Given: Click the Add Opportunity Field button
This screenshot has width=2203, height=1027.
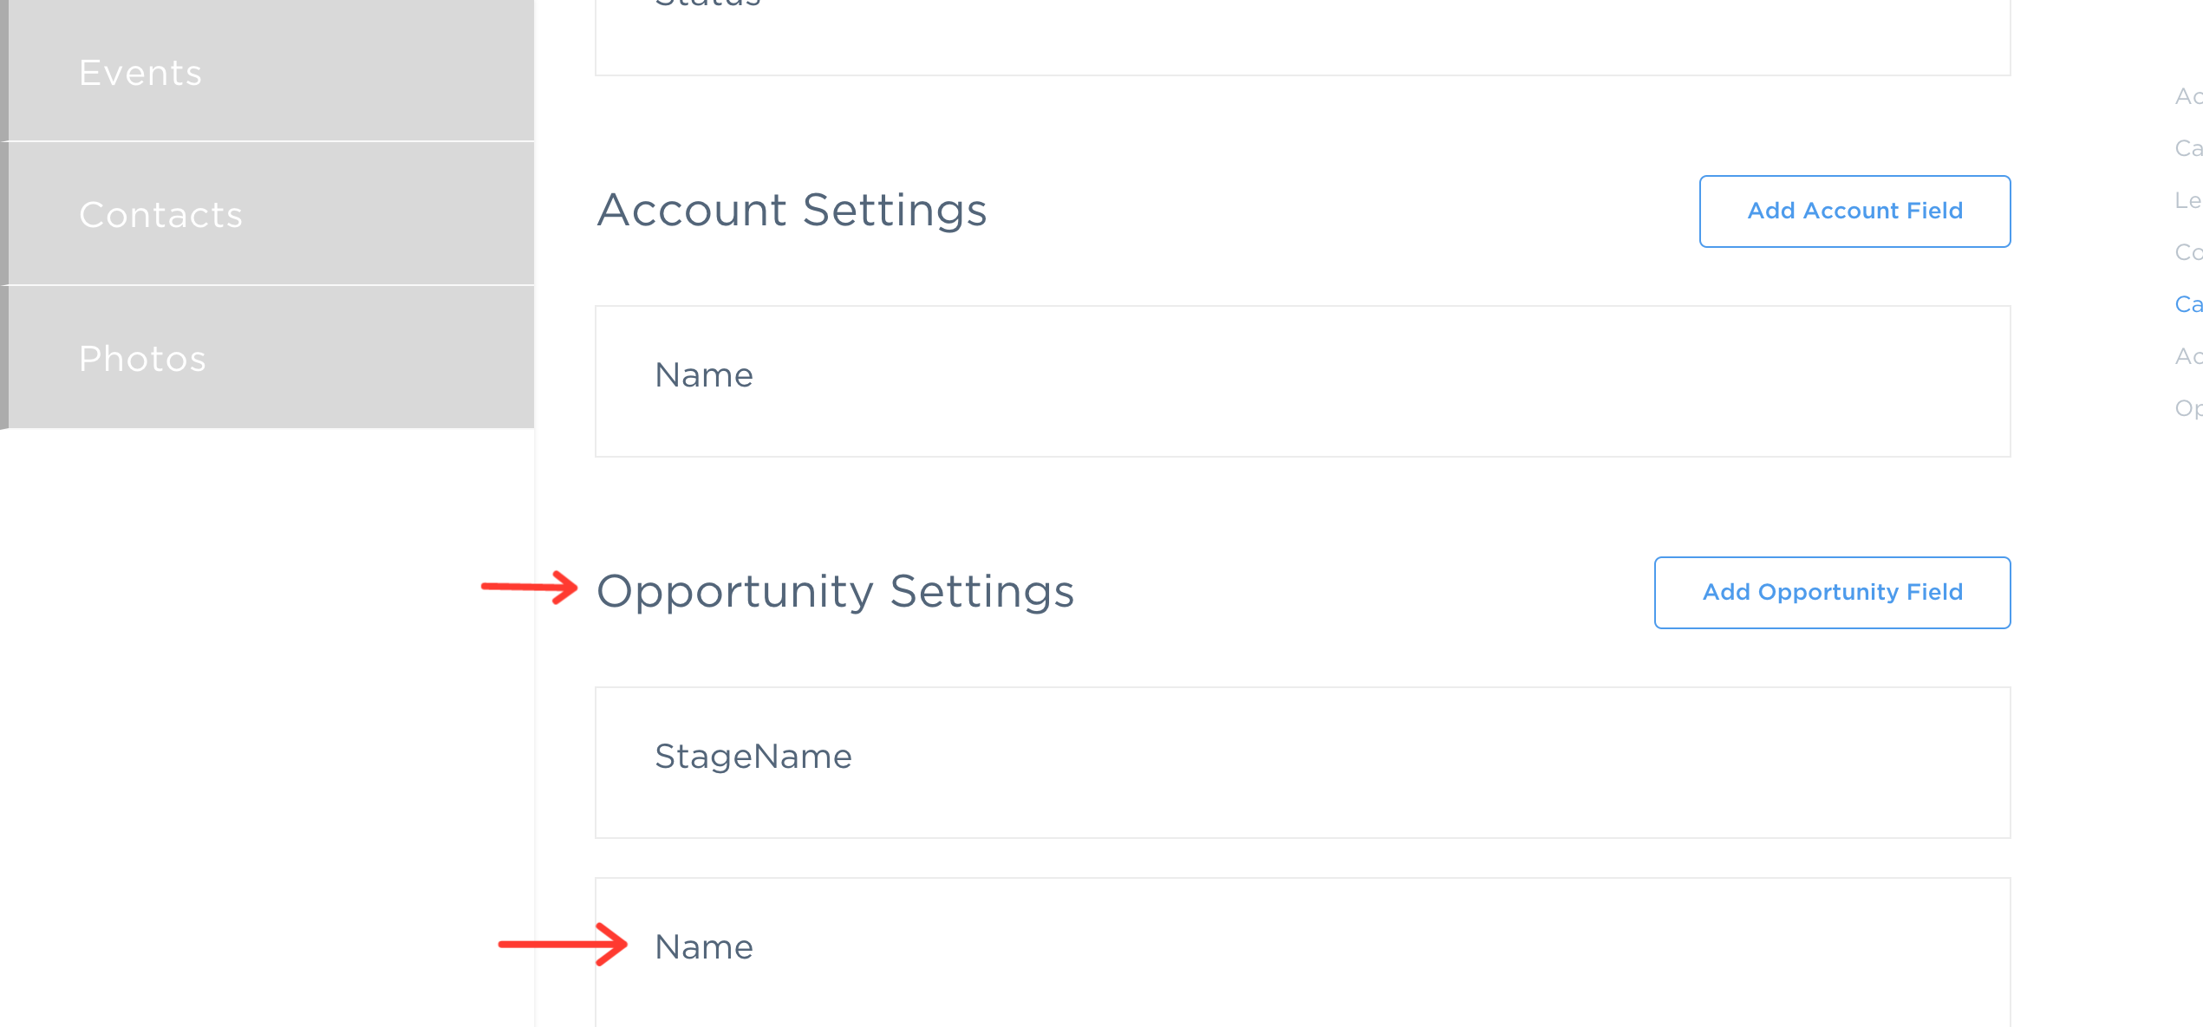Looking at the screenshot, I should 1832,593.
